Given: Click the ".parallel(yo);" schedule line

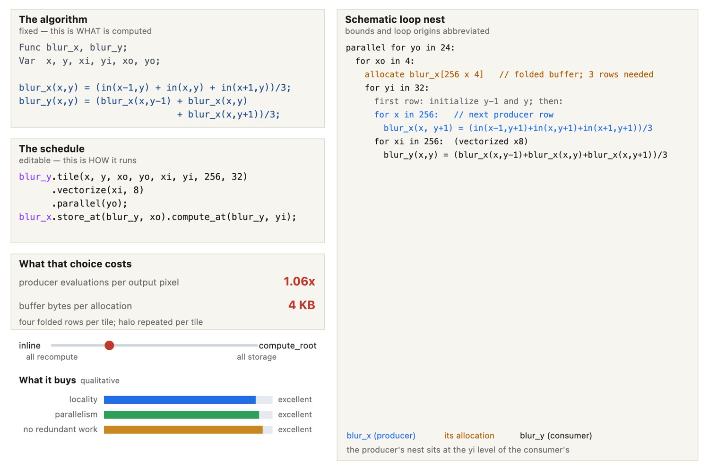Looking at the screenshot, I should click(89, 204).
